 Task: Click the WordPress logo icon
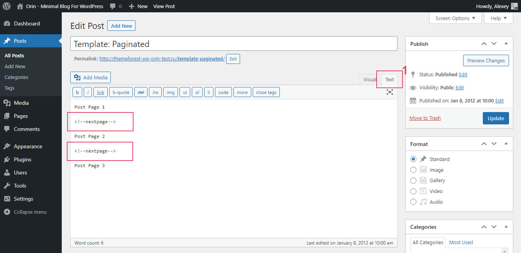7,6
